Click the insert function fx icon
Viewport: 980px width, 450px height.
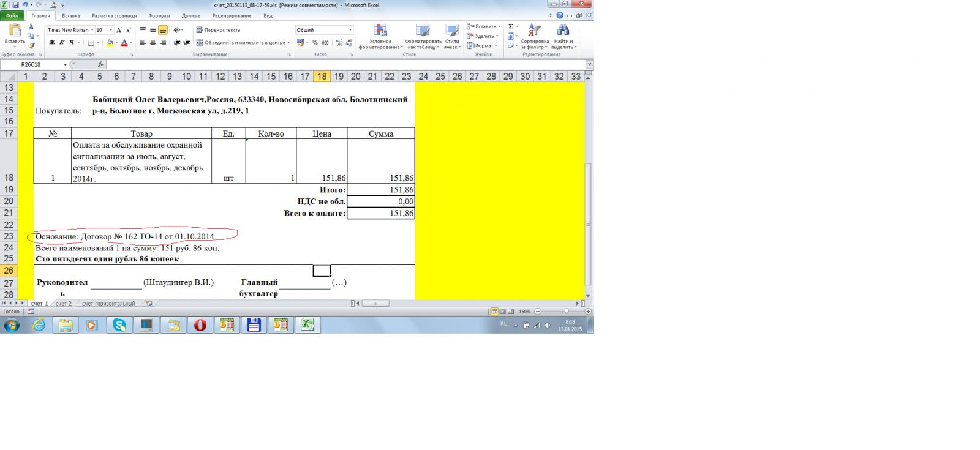point(100,64)
